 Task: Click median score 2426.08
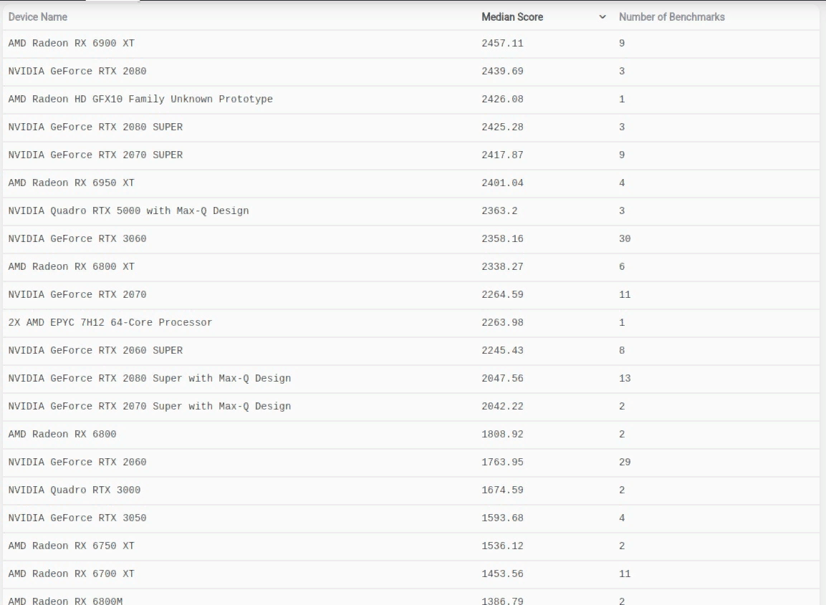[503, 99]
